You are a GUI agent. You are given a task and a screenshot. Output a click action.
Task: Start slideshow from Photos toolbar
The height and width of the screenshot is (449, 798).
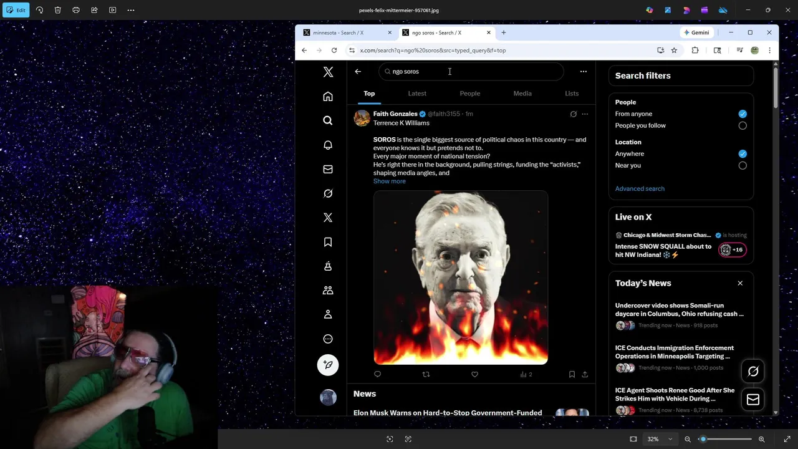click(x=112, y=10)
